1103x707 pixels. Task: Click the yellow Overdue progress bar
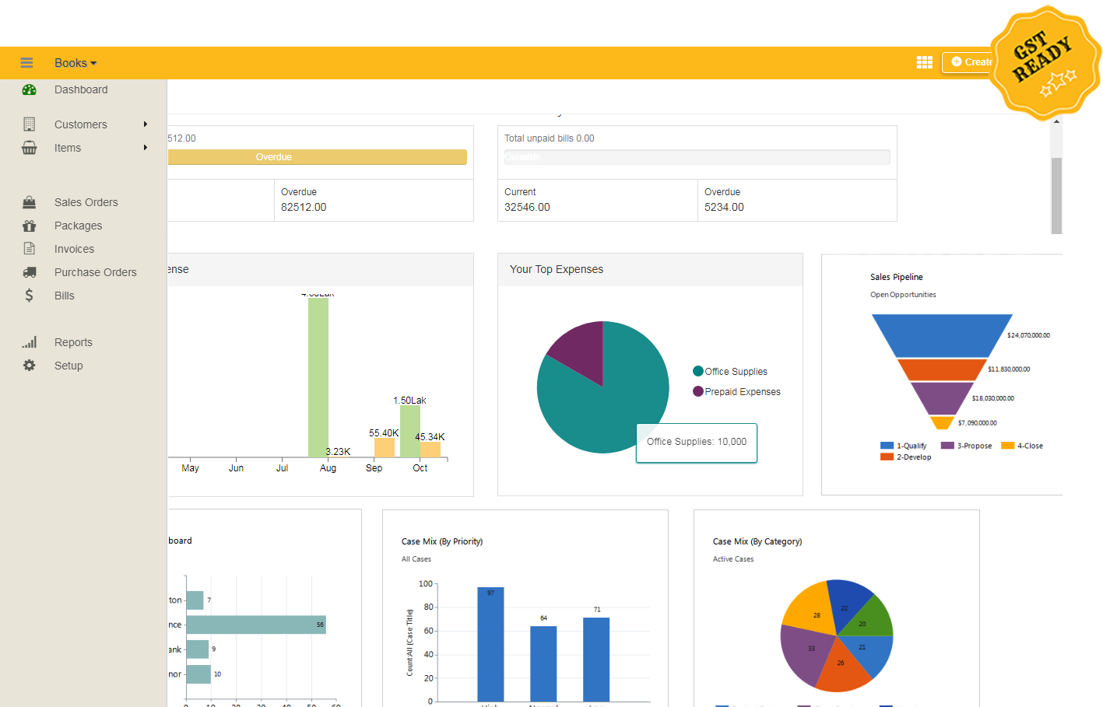pos(317,157)
